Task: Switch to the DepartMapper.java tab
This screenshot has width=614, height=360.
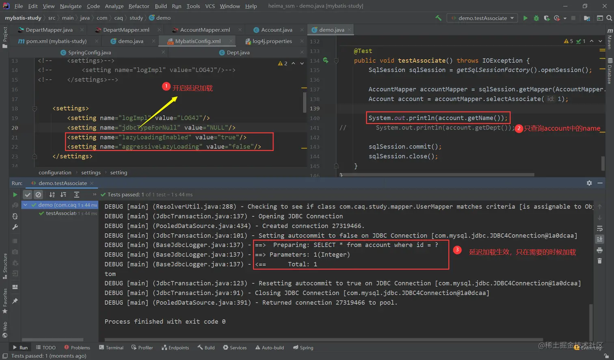Action: 49,30
